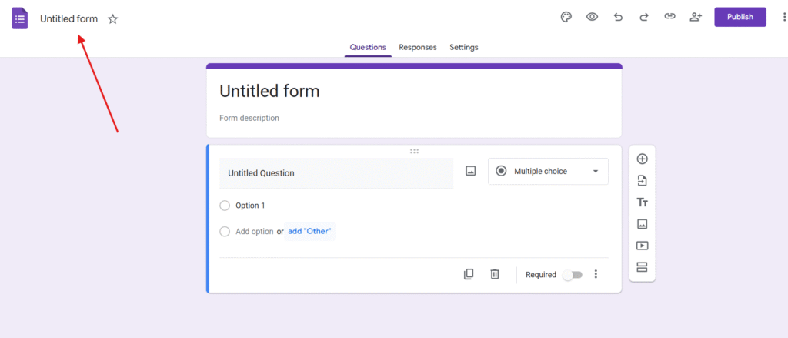788x338 pixels.
Task: Add title and description from sidebar
Action: point(642,202)
